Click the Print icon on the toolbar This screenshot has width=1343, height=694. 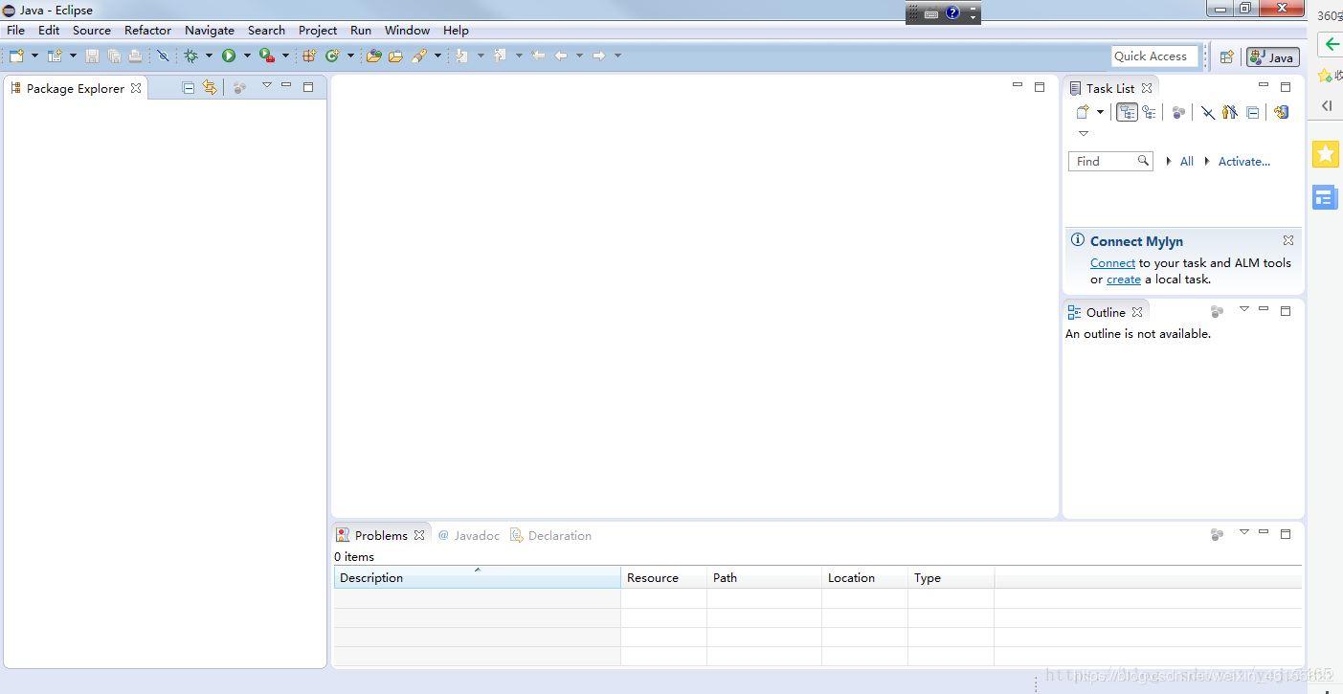[x=135, y=55]
